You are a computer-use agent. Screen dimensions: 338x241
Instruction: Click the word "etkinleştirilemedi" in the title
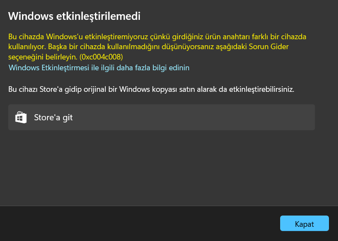[98, 16]
